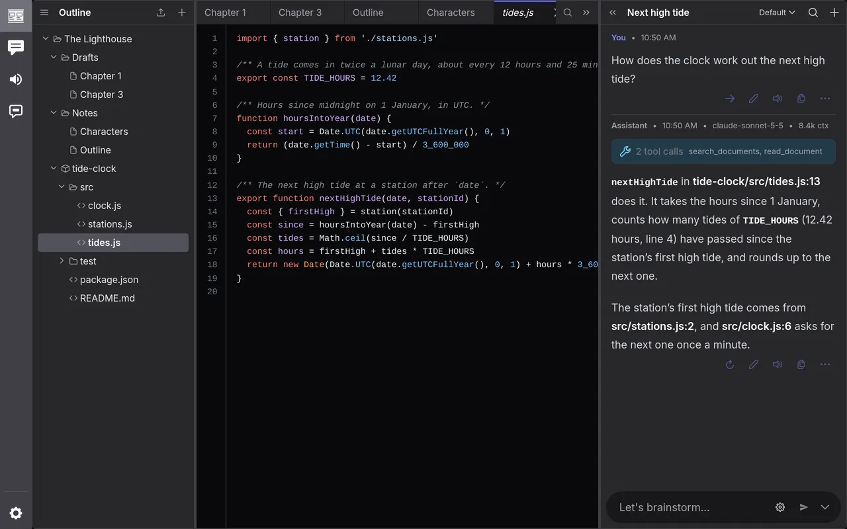The image size is (847, 529).
Task: Open the chevron menu next to the send button
Action: tap(825, 507)
